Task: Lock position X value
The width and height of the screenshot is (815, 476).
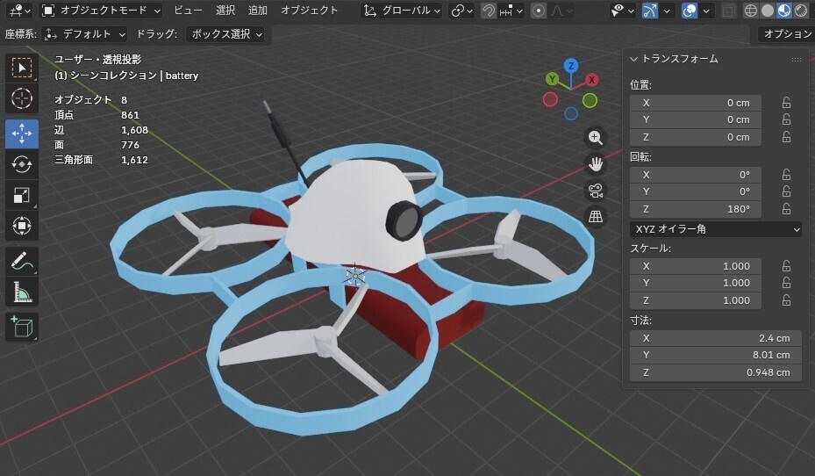Action: point(786,103)
